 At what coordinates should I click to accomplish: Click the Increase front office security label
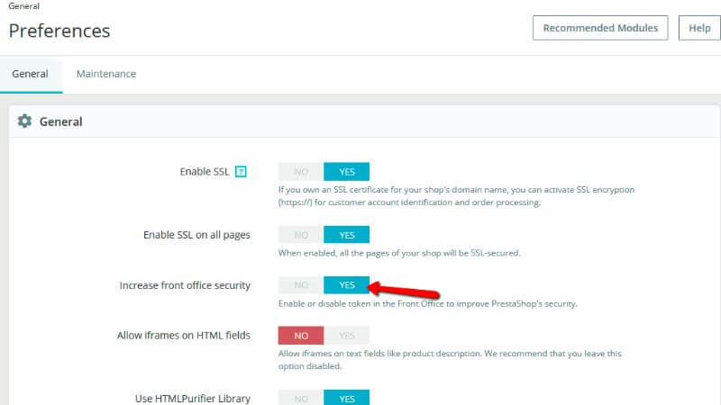[185, 285]
